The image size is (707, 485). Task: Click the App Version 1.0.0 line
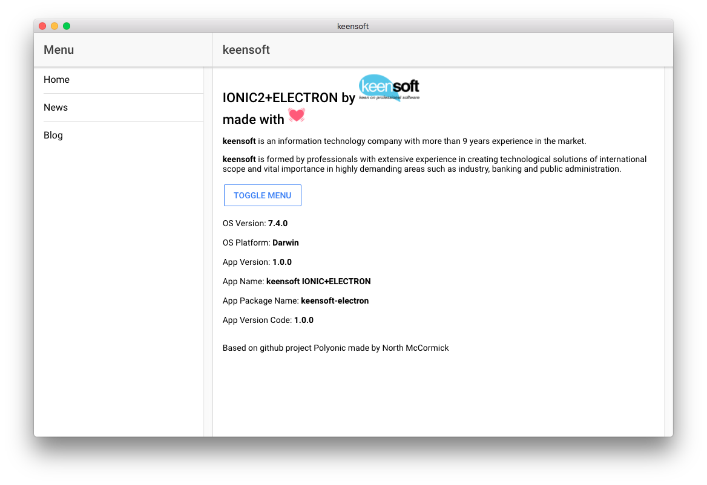[x=257, y=262]
